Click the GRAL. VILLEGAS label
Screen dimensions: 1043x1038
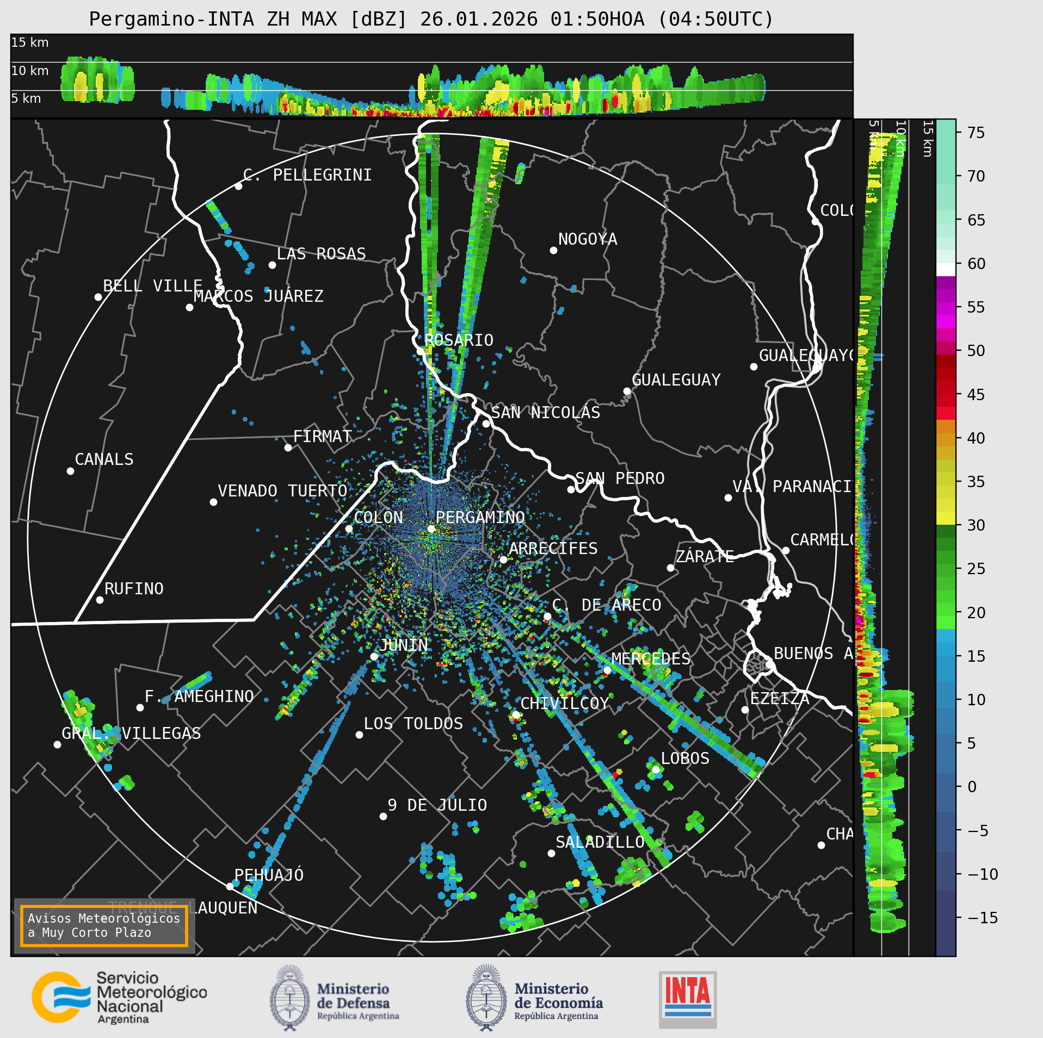click(131, 733)
